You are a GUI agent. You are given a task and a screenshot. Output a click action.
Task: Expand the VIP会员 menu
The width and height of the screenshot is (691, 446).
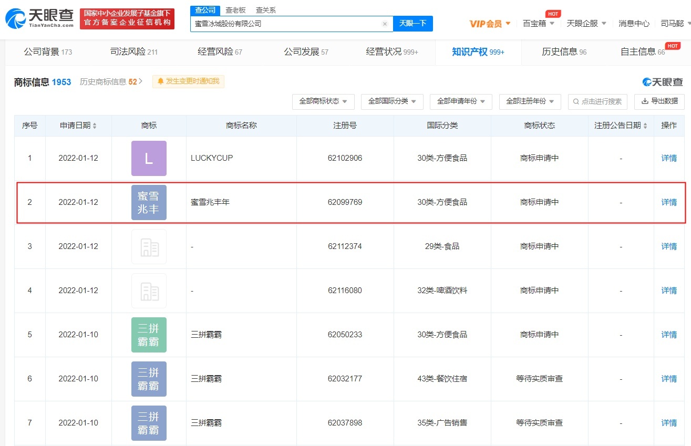coord(490,24)
